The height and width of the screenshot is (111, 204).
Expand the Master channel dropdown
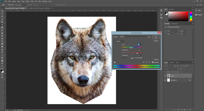pos(120,41)
